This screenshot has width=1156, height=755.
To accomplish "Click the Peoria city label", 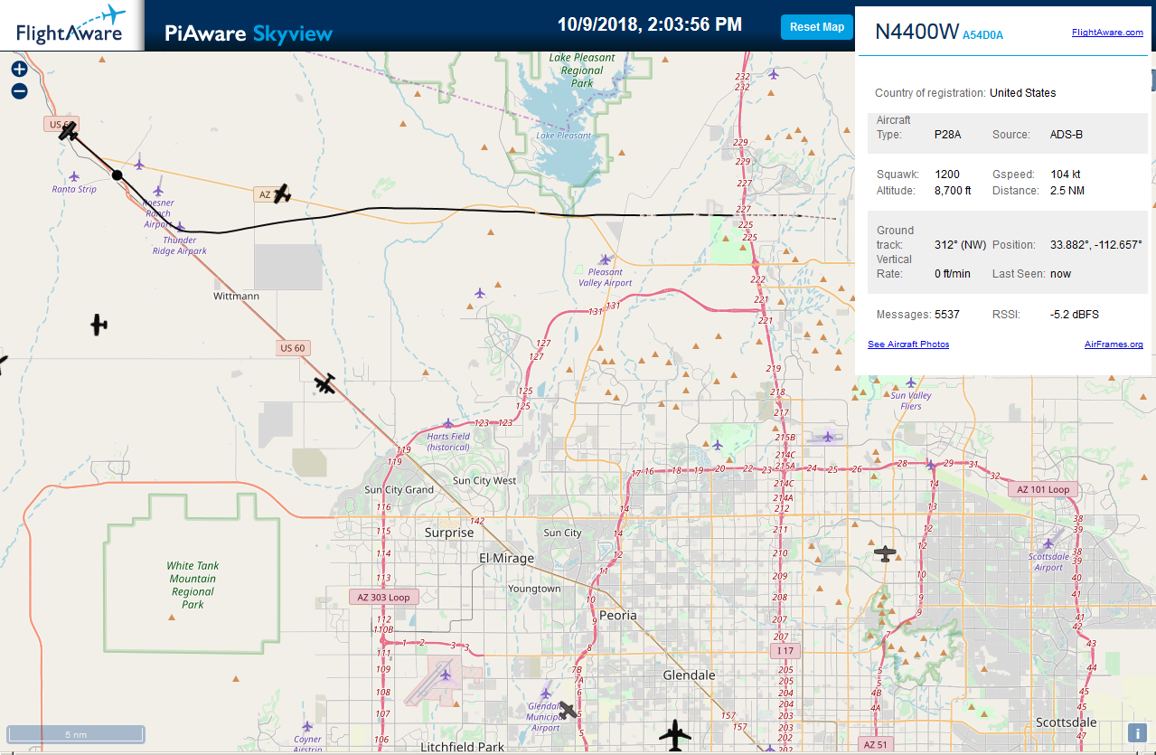I will [x=618, y=615].
